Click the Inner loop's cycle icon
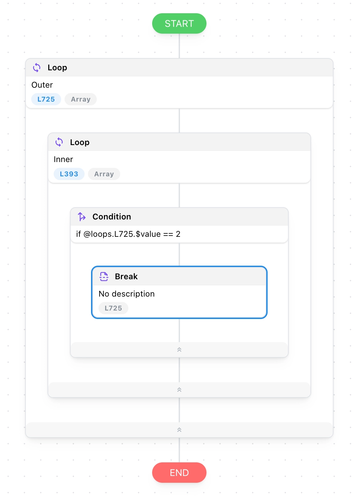The image size is (360, 496). click(x=59, y=142)
